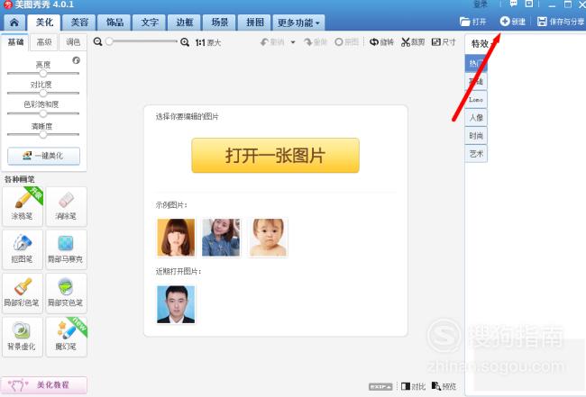
Task: Click the 一键美化 one-click beautify button
Action: pyautogui.click(x=44, y=156)
